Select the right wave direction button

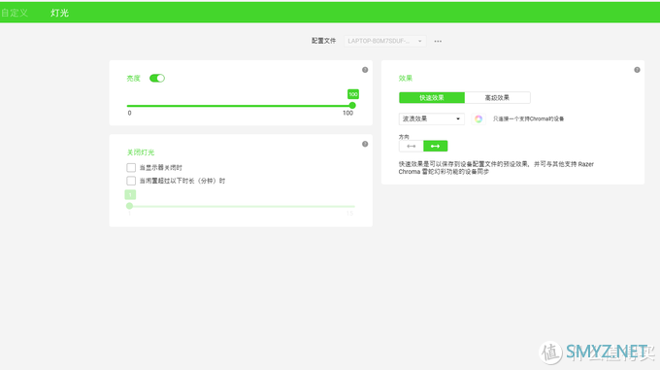pos(435,146)
